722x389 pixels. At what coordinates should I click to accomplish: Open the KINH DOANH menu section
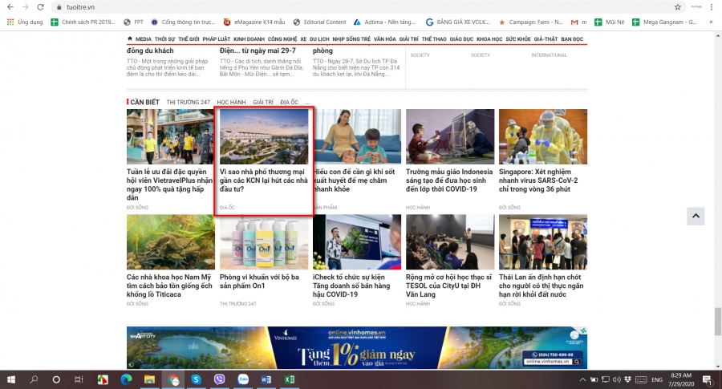point(249,38)
